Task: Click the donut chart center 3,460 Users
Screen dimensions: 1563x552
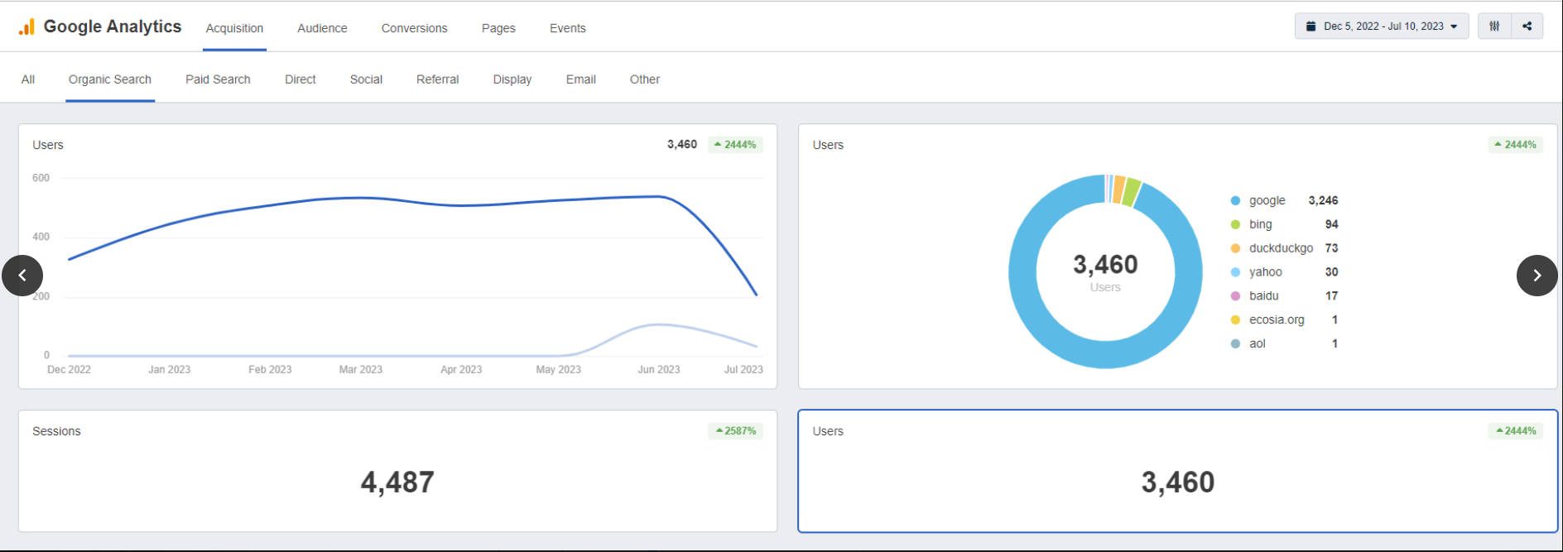Action: (x=1105, y=271)
